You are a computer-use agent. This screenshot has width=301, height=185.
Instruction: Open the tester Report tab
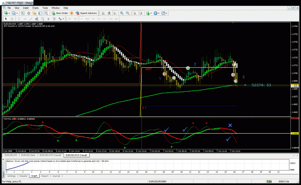(45, 176)
